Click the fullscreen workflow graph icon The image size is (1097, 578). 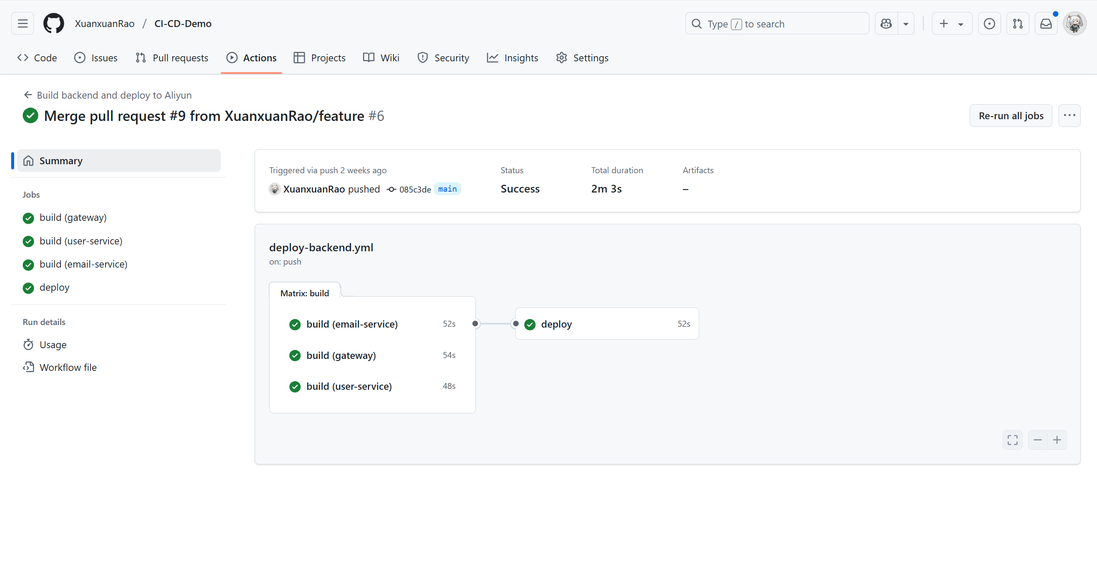click(1013, 440)
